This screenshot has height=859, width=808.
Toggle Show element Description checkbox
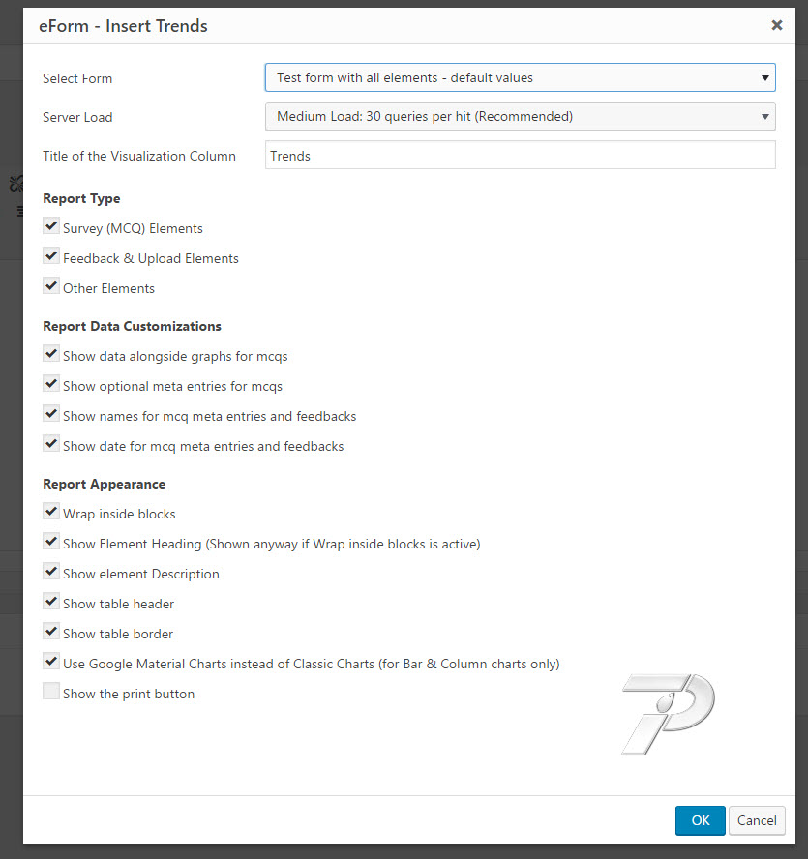tap(51, 572)
